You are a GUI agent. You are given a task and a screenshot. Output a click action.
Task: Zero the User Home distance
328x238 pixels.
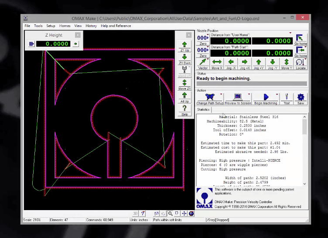point(203,40)
